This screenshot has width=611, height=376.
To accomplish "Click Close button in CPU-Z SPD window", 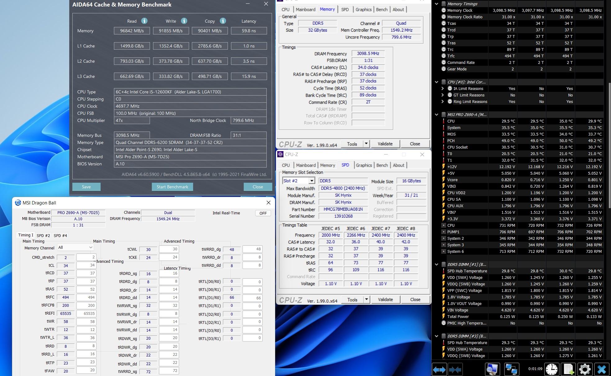I will pyautogui.click(x=415, y=299).
